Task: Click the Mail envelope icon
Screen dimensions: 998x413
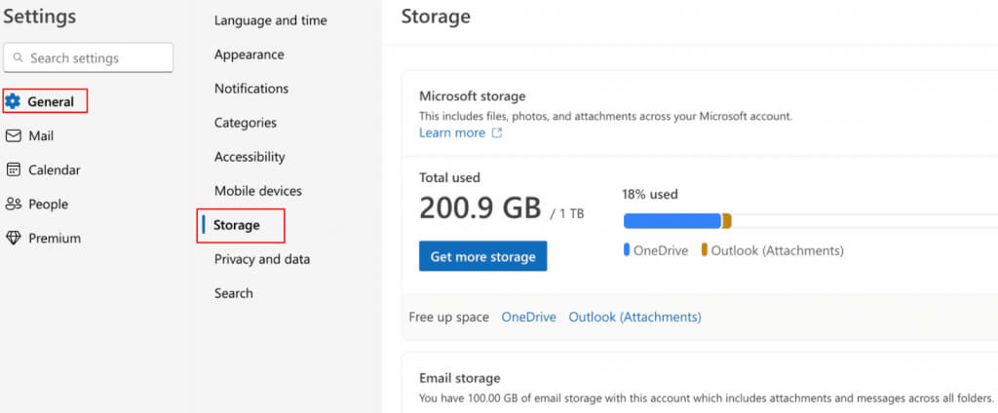Action: point(13,135)
